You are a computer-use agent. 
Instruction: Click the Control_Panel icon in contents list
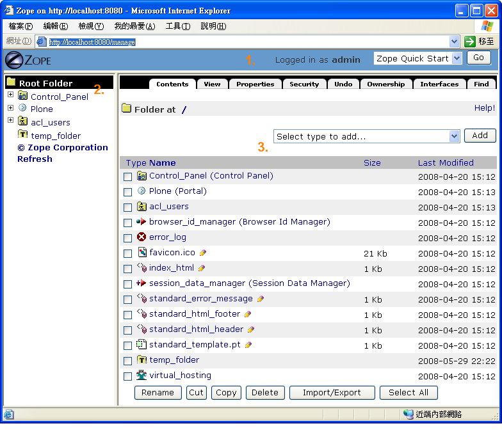pyautogui.click(x=142, y=175)
